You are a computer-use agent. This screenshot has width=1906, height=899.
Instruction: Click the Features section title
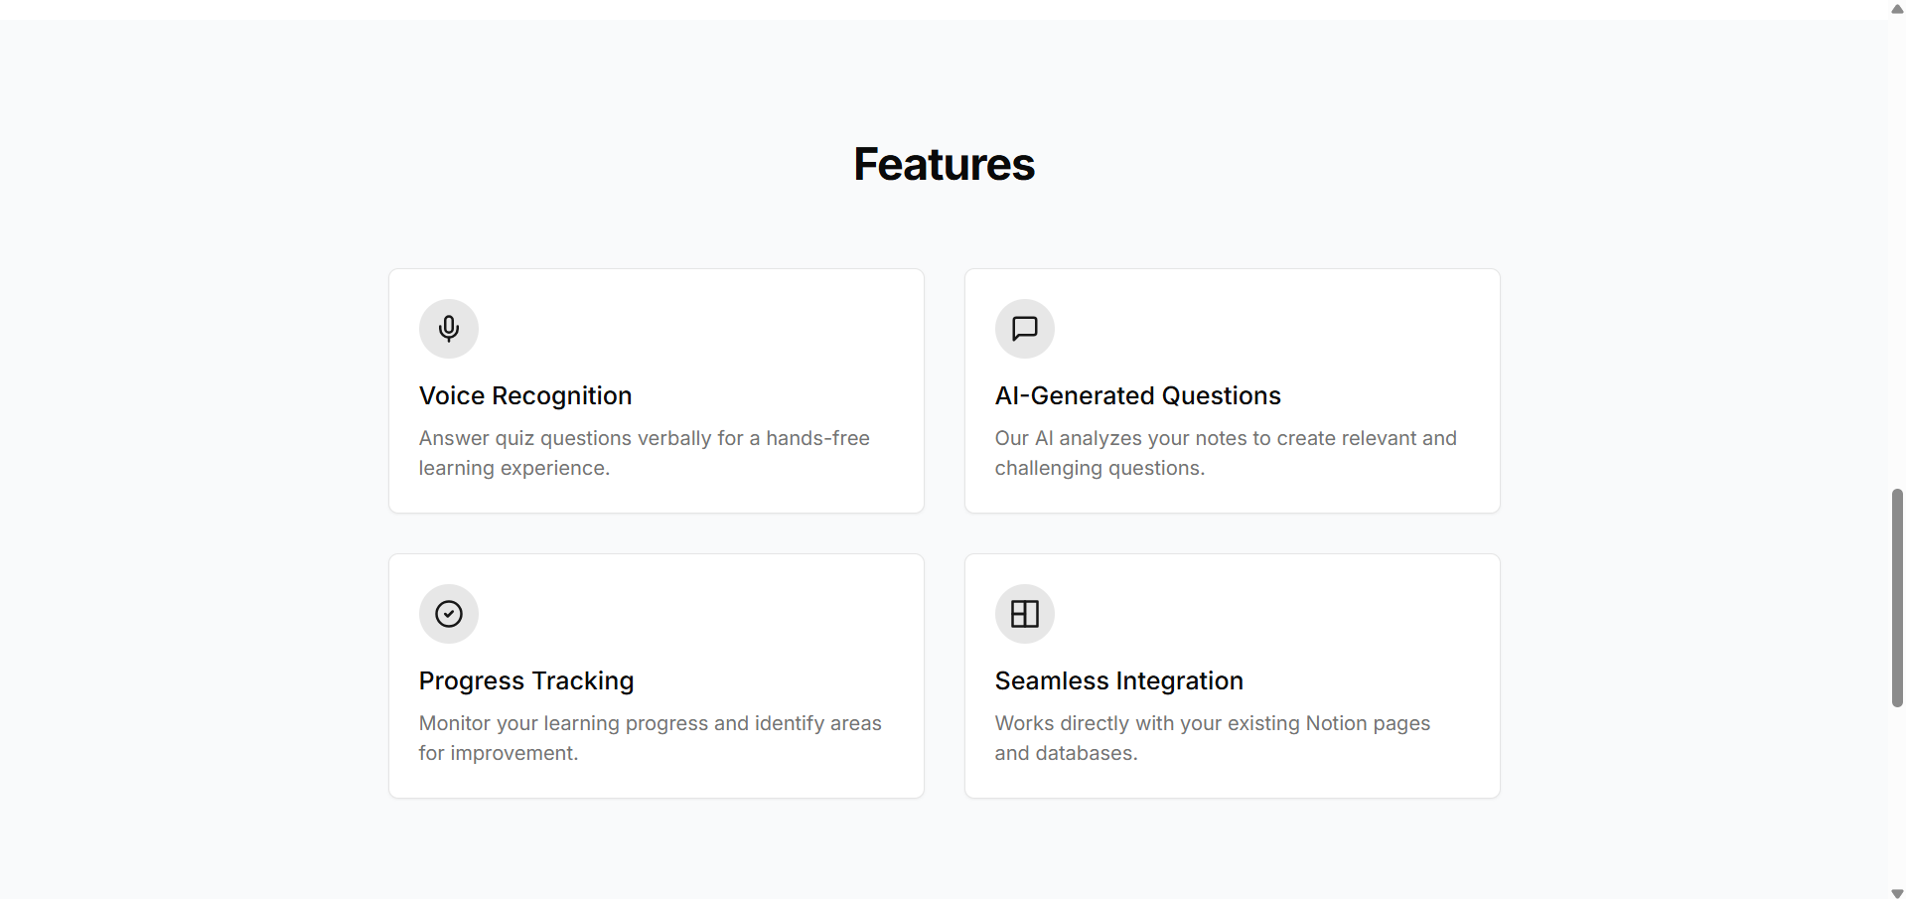[945, 165]
